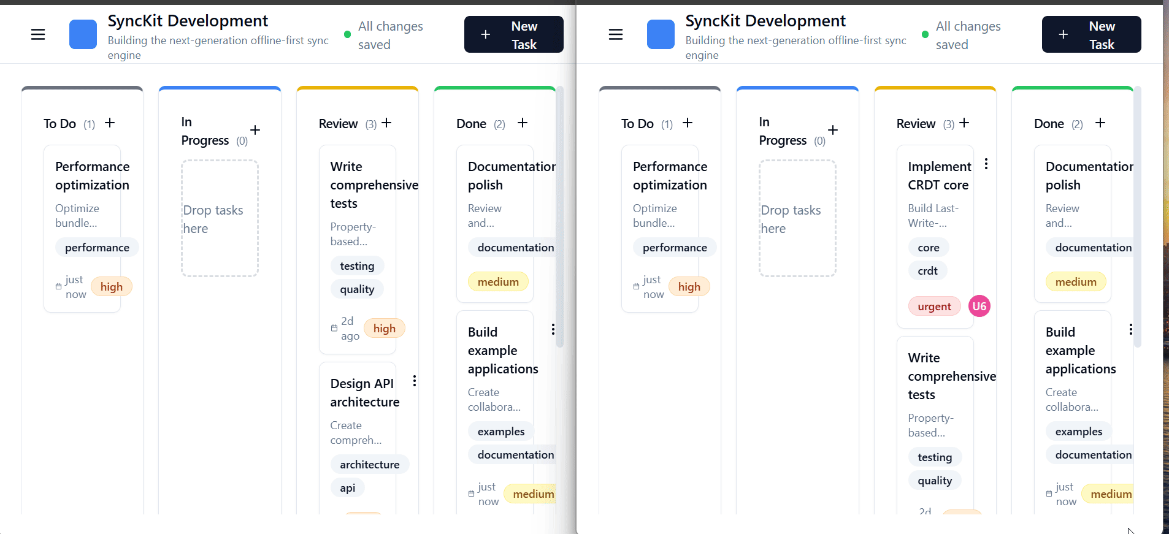Add task to To Do column, left window
The image size is (1169, 534).
110,123
